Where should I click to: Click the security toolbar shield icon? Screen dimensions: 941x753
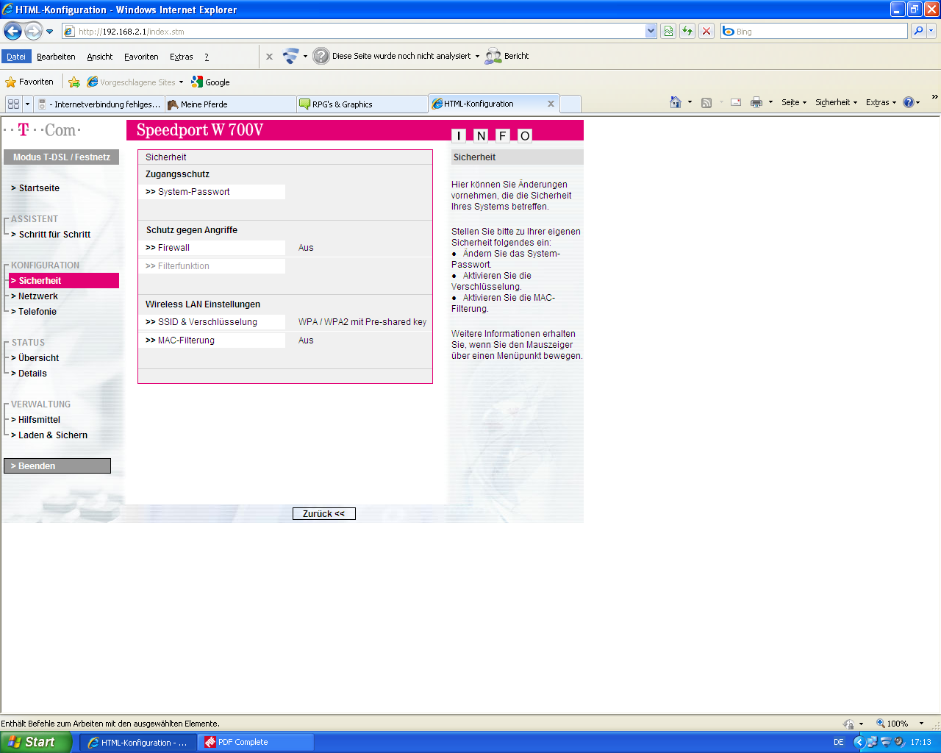click(291, 56)
